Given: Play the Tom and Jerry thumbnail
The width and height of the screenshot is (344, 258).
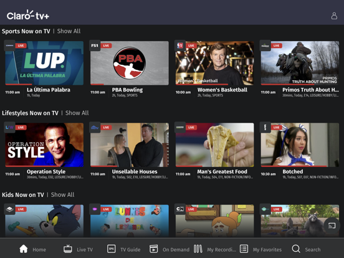Looking at the screenshot, I should 44,221.
